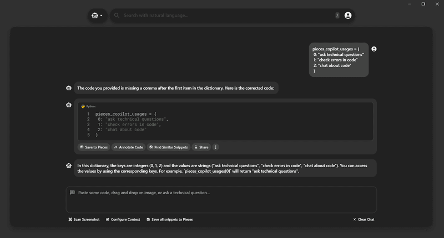
Task: Click the dictionary keys explanation message
Action: click(x=225, y=168)
